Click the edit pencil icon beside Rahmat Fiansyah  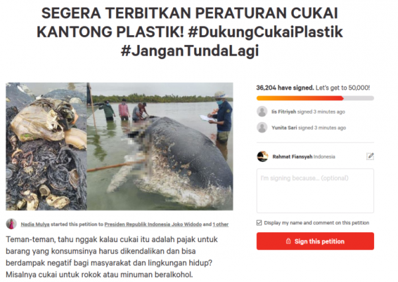(370, 156)
